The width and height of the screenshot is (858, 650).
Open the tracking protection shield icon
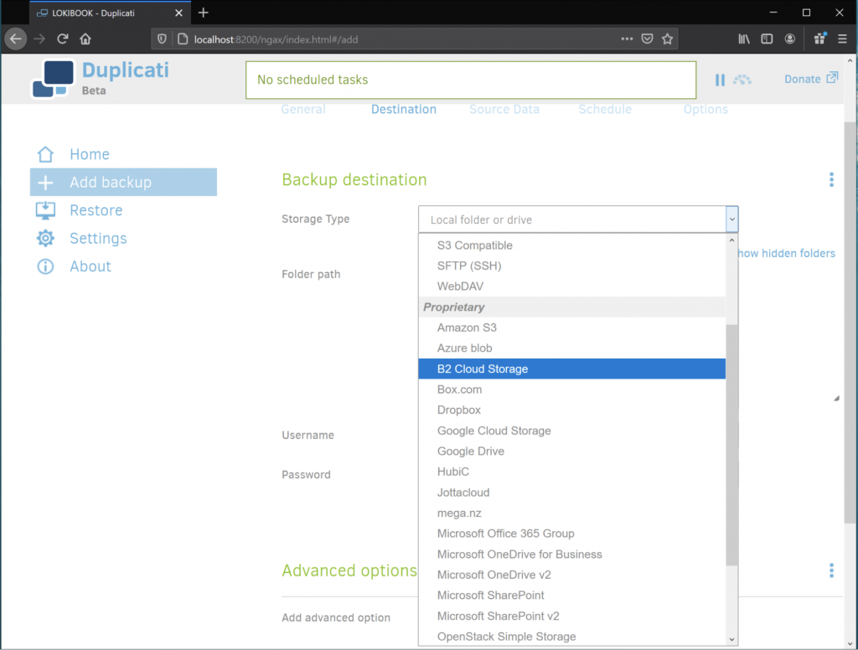[x=162, y=39]
